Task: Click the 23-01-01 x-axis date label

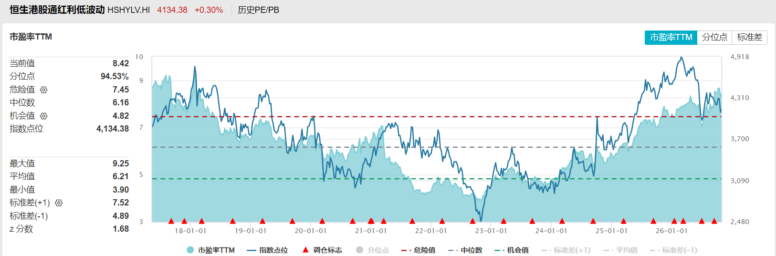Action: [x=491, y=231]
